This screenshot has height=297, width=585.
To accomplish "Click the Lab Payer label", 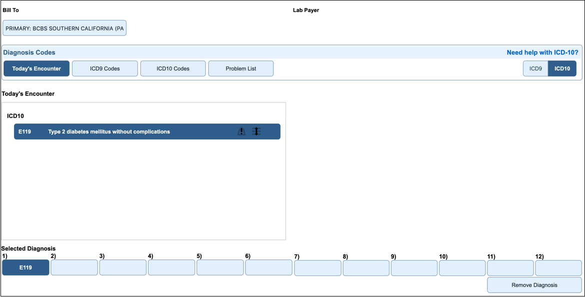I will coord(306,10).
